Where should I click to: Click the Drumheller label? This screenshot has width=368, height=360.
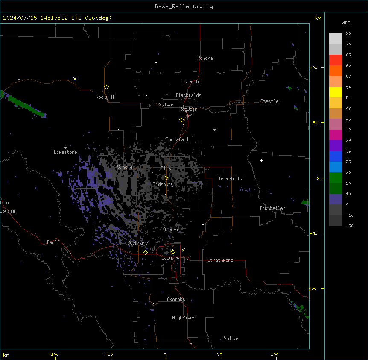pos(272,208)
